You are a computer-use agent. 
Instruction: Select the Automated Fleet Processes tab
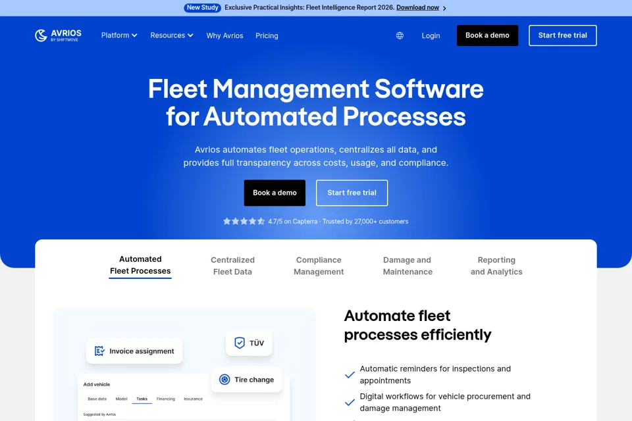(140, 265)
